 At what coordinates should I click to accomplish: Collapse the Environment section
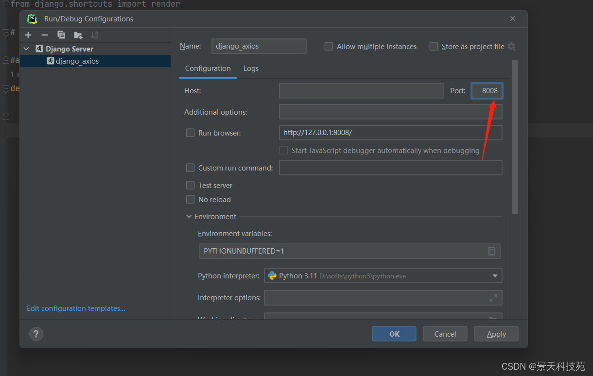(x=189, y=217)
